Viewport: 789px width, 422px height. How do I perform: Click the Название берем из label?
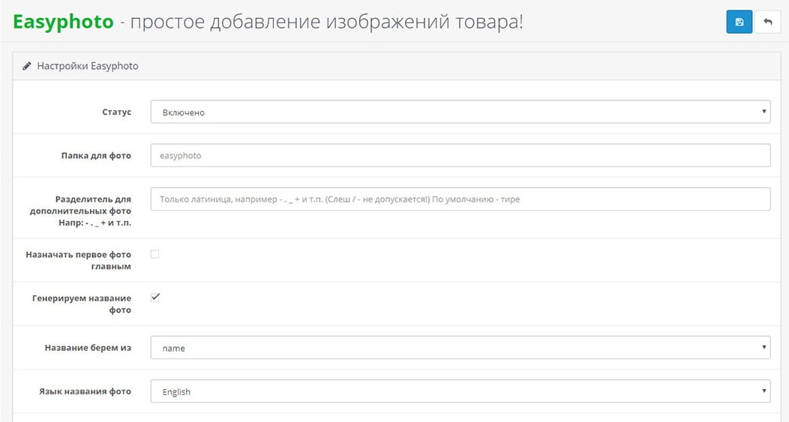(x=88, y=348)
